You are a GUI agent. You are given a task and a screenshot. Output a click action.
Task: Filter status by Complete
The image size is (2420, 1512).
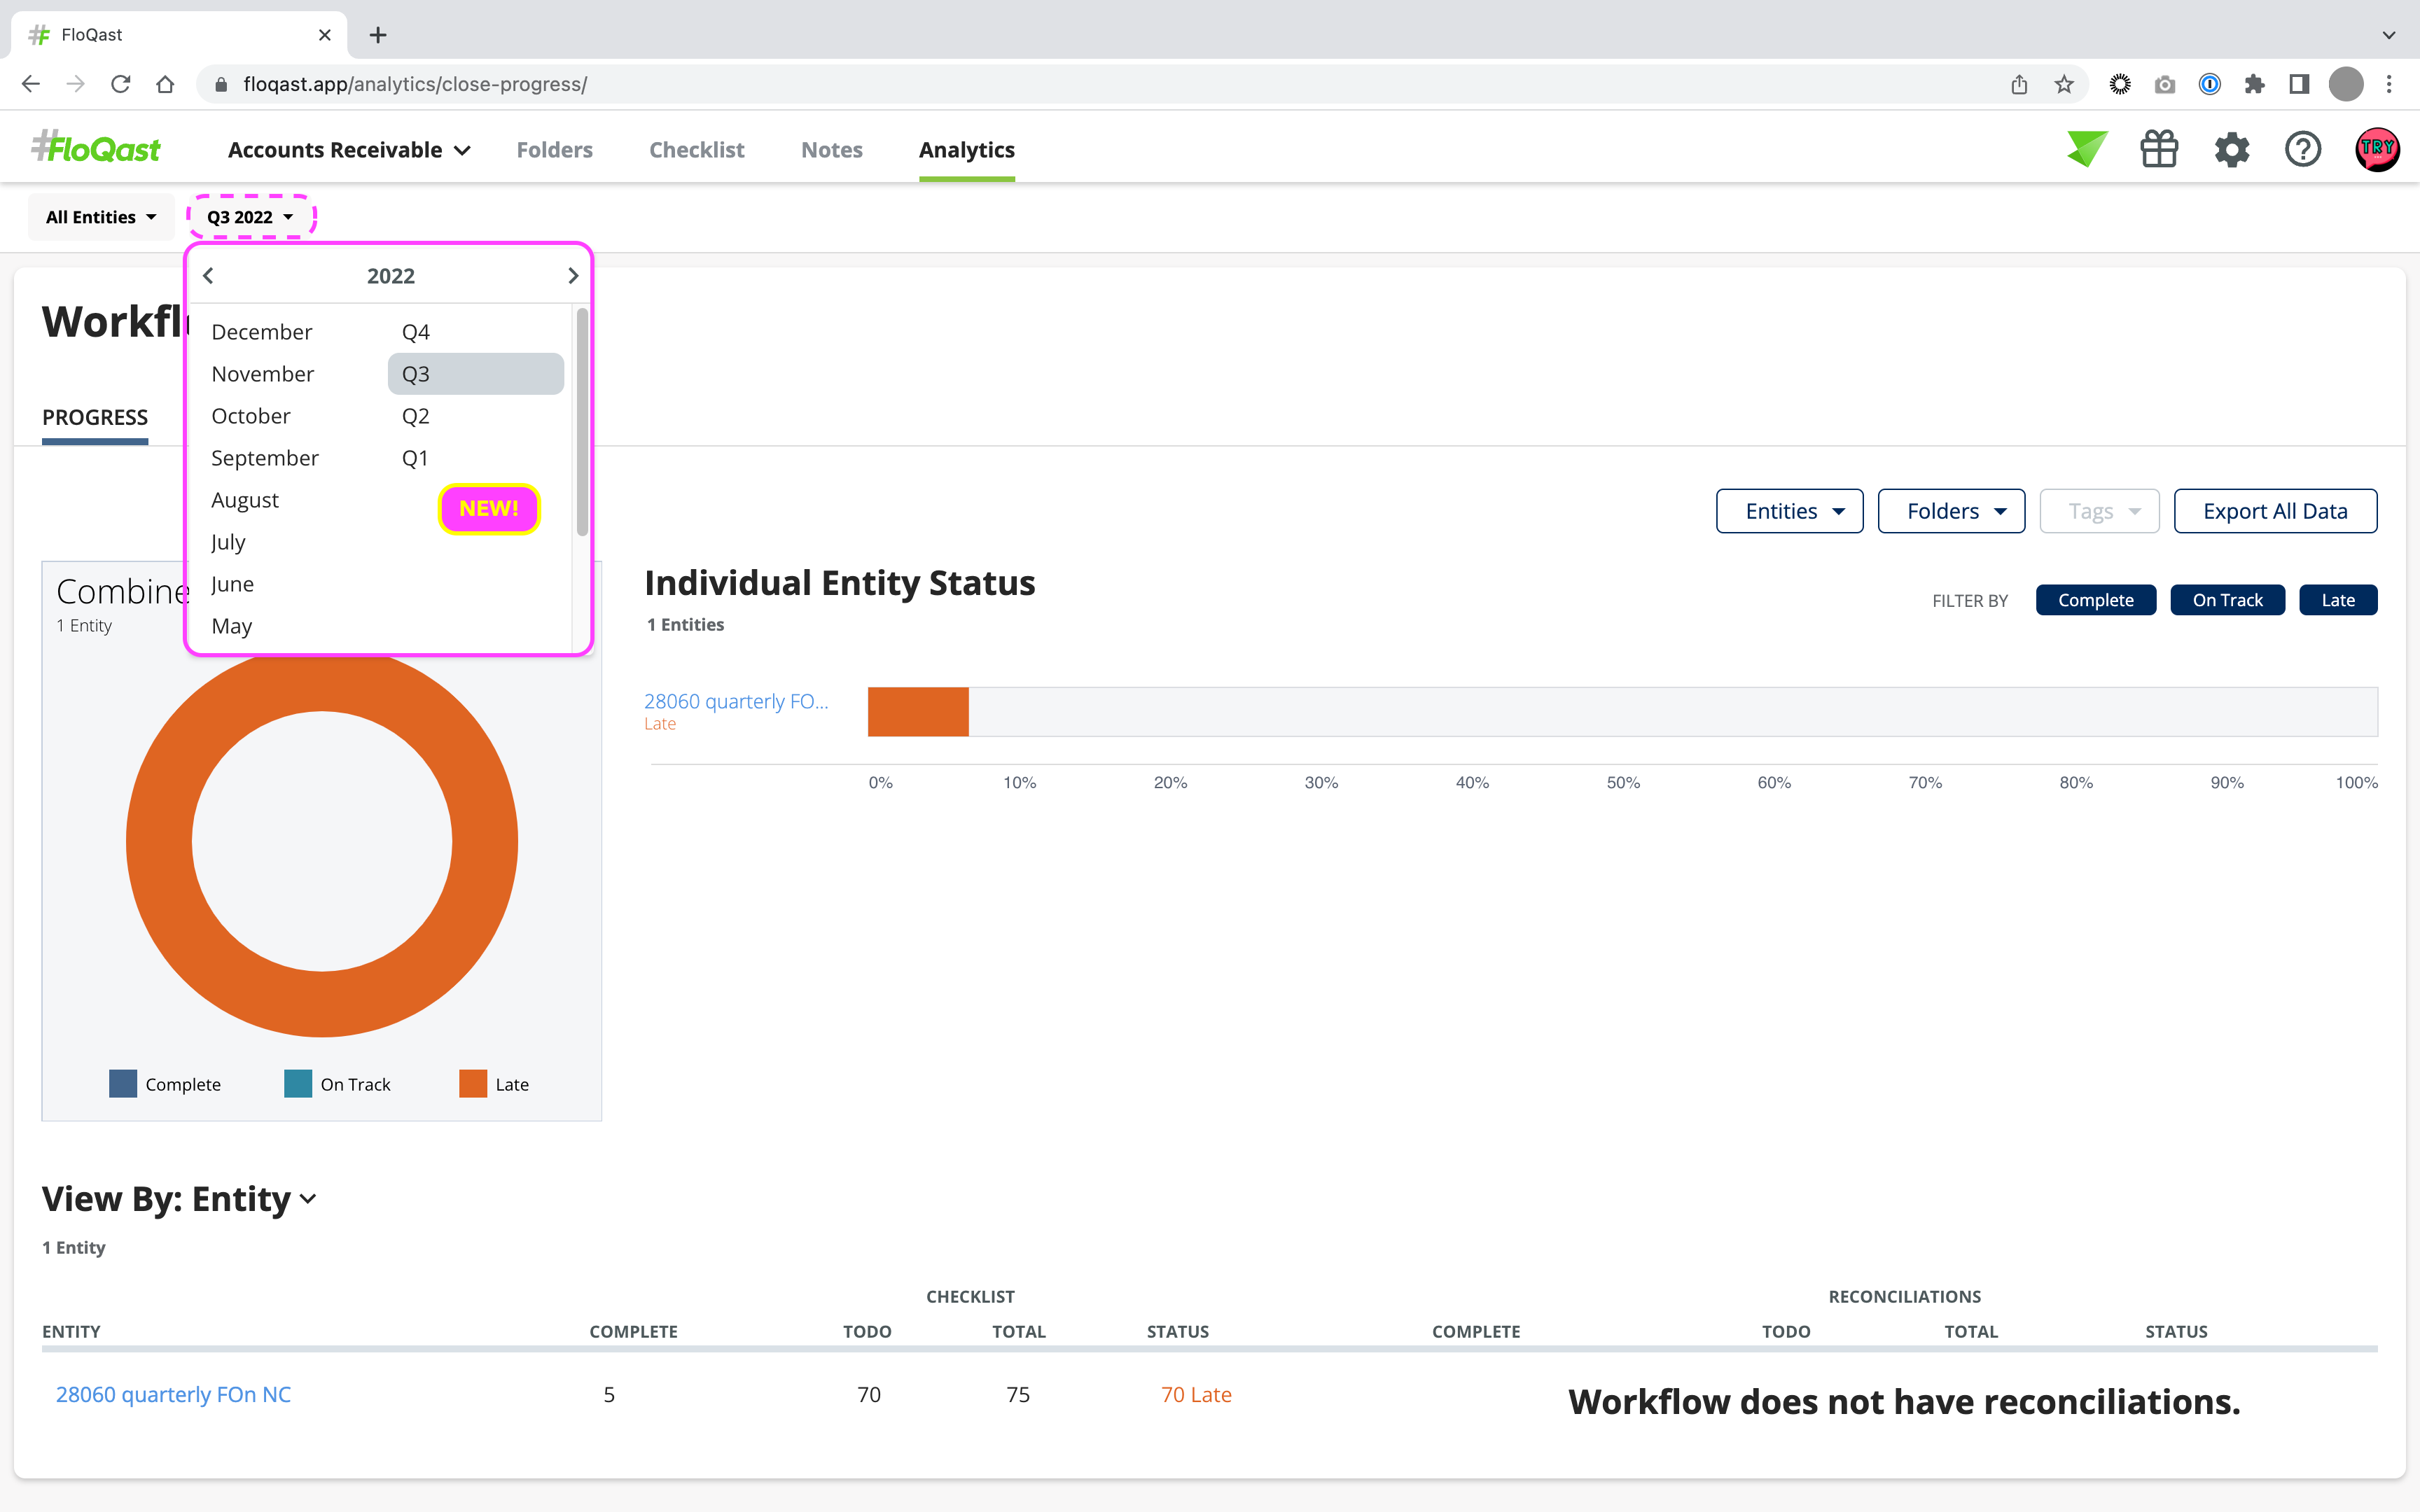tap(2096, 600)
